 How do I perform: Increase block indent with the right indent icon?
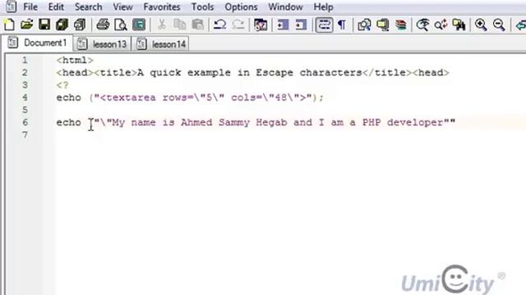[301, 25]
